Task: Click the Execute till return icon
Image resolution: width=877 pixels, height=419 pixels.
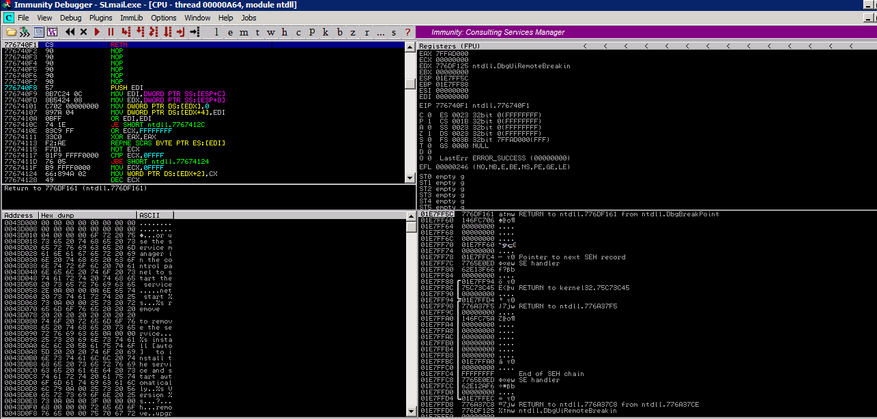Action: pos(181,32)
